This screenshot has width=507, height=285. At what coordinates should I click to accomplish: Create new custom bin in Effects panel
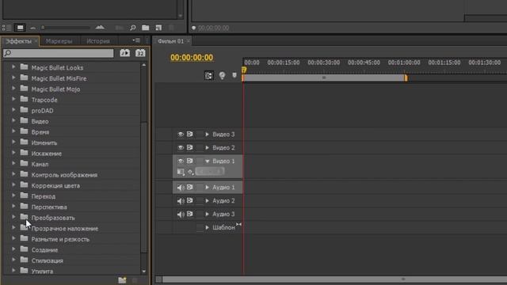122,280
